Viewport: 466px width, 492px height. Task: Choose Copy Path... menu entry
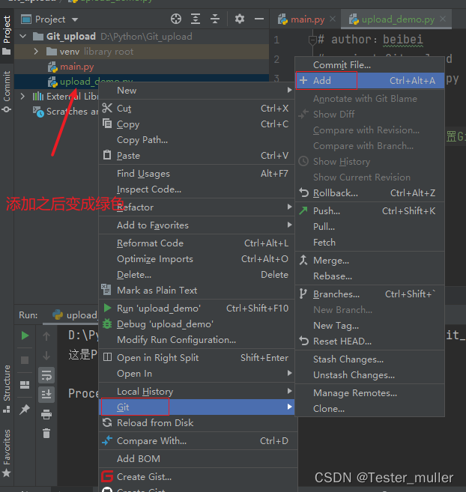tap(196, 140)
